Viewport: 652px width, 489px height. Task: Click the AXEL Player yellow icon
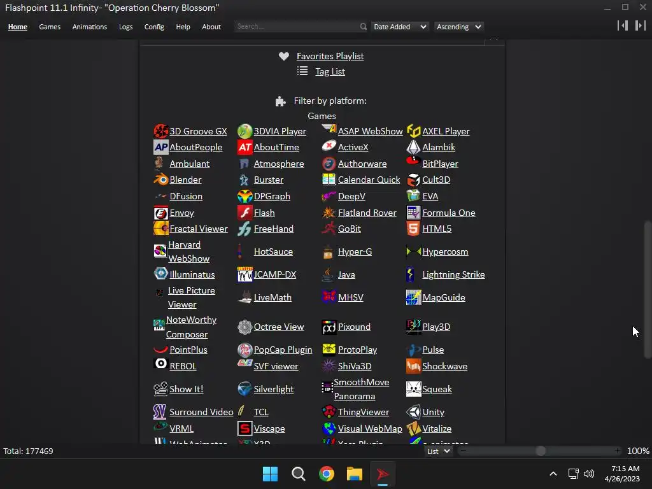tap(413, 131)
